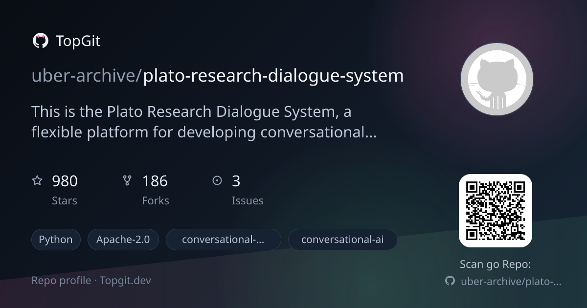Select the 186 forks count
587x308 pixels.
coord(155,181)
